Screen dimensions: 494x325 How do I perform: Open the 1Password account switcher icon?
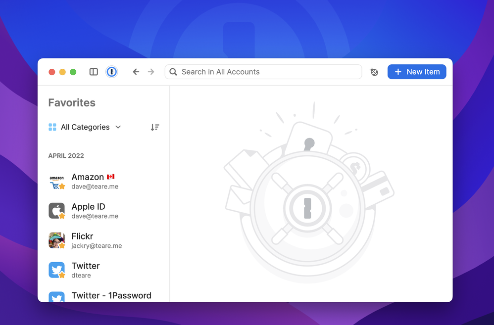[x=111, y=72]
